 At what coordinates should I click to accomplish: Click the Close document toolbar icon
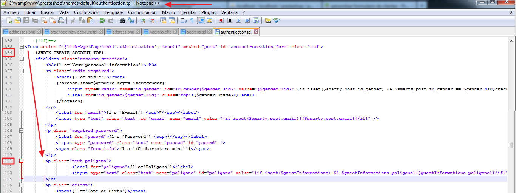[x=44, y=20]
